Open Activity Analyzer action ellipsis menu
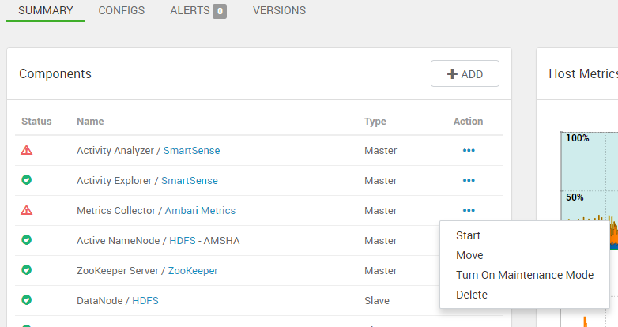 tap(469, 150)
